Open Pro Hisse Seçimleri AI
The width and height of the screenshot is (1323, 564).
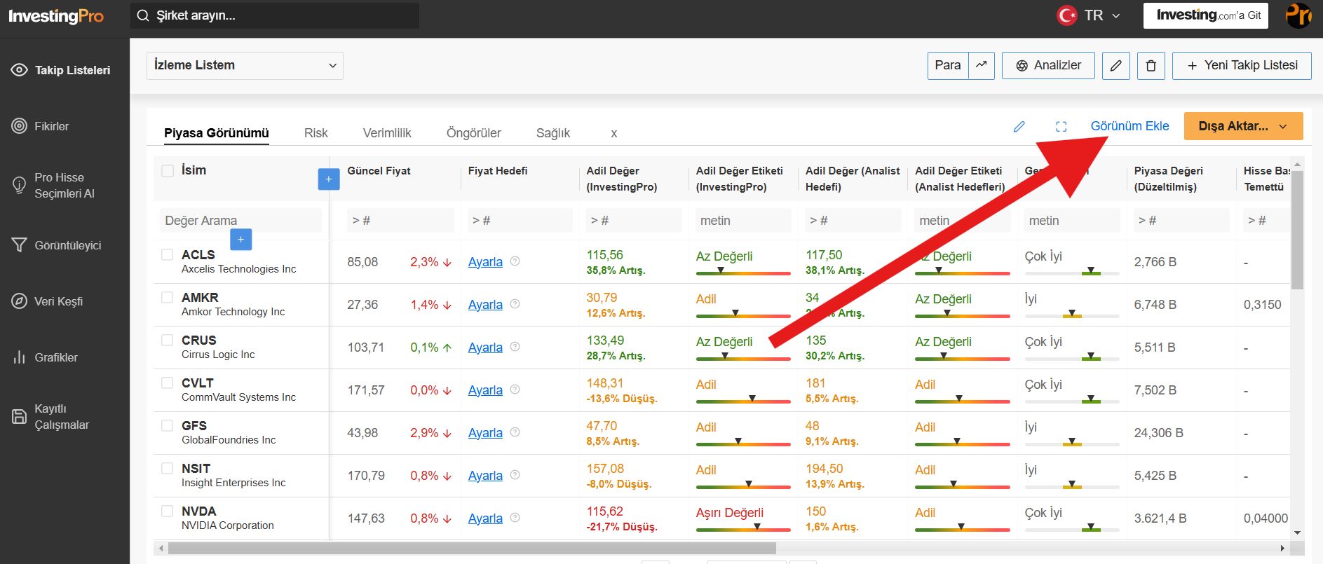click(53, 186)
